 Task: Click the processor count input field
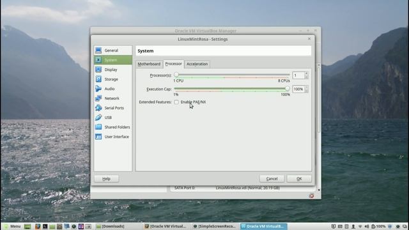click(298, 75)
